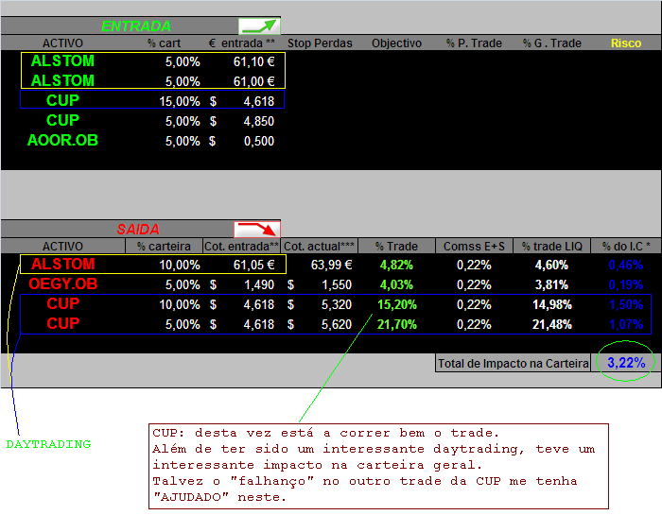Screen dimensions: 662x515
Task: Select the ENTRADA section title
Action: (136, 26)
